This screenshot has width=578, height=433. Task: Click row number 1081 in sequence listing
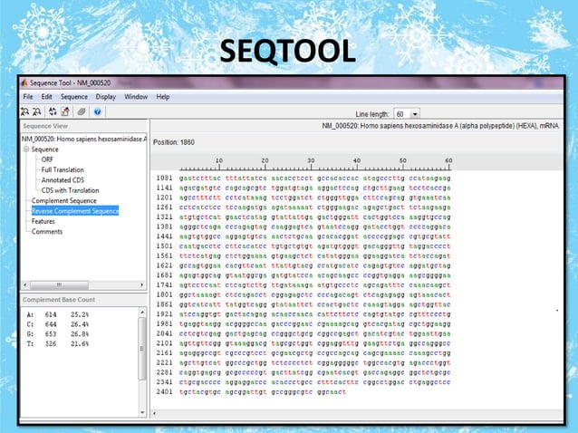(164, 178)
